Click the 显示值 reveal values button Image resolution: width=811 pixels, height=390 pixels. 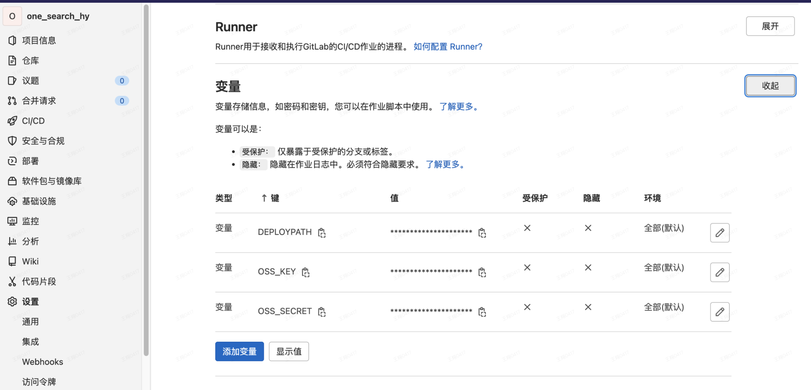tap(289, 351)
